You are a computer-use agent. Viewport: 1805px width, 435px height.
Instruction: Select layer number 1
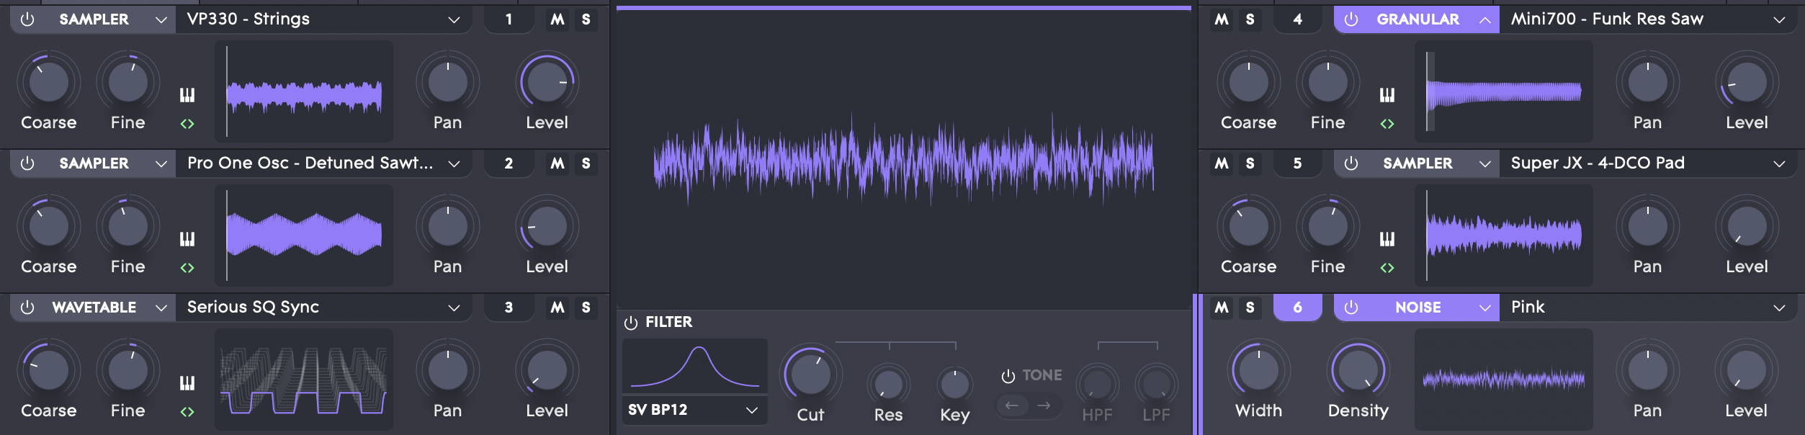click(x=509, y=19)
